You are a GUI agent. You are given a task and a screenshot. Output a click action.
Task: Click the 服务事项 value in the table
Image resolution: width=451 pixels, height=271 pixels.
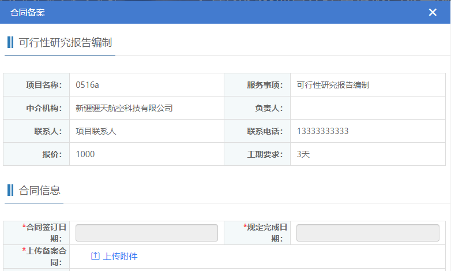[x=333, y=85]
